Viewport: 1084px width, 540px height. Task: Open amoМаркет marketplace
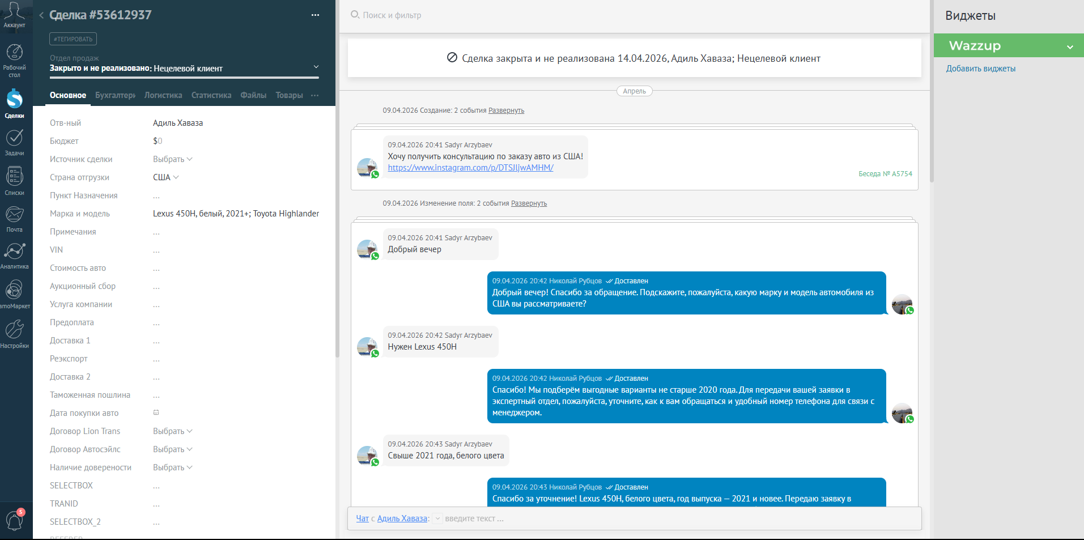pyautogui.click(x=14, y=295)
